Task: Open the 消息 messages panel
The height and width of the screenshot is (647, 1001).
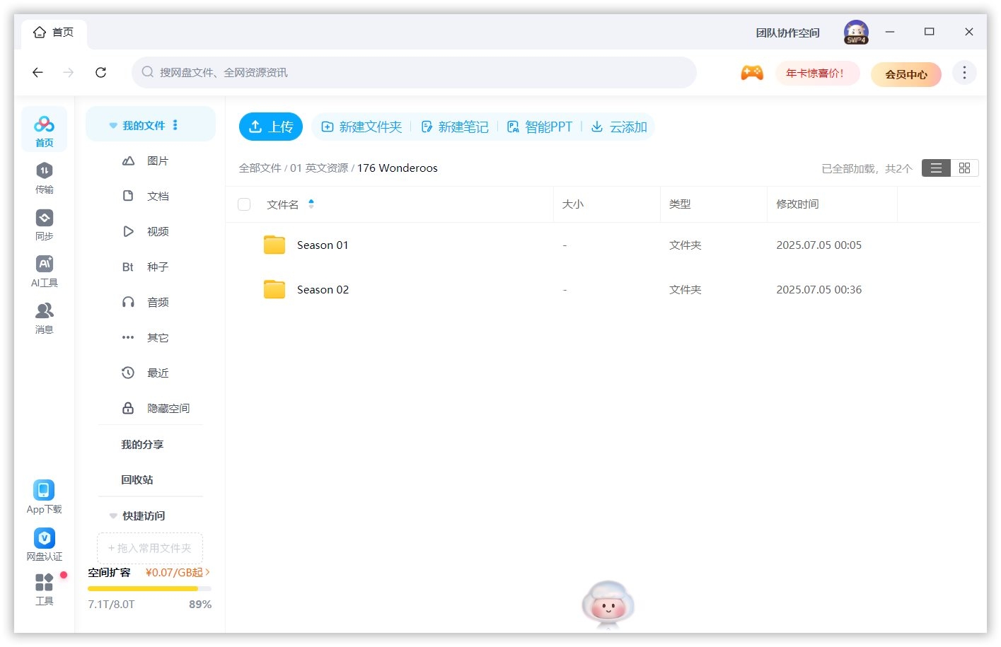Action: tap(44, 317)
